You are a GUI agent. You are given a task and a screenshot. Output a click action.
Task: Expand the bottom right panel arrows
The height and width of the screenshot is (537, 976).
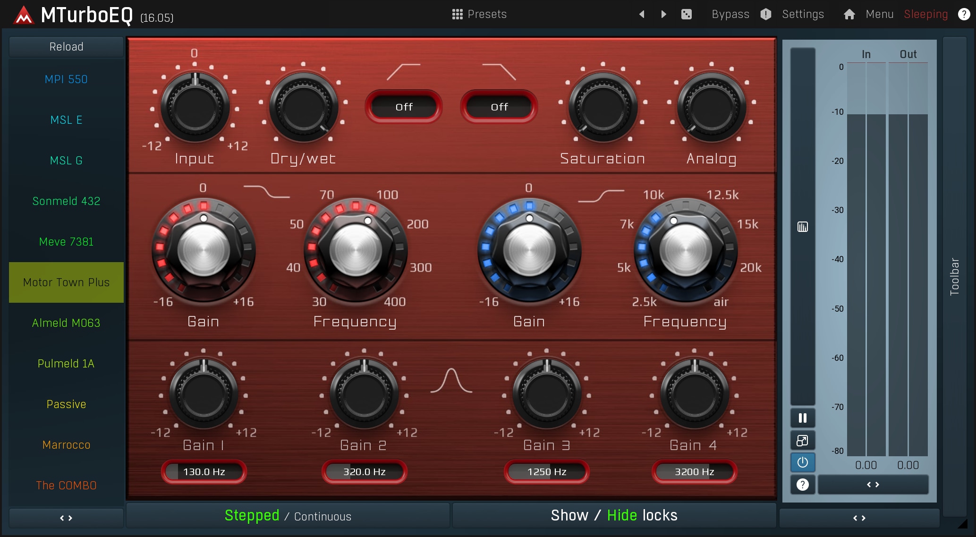(859, 518)
